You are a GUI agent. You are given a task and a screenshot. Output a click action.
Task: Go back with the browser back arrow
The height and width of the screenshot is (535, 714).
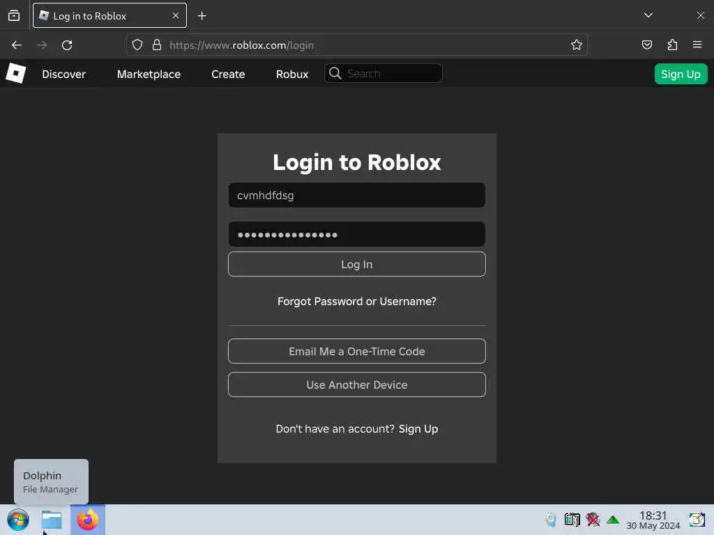pos(17,45)
